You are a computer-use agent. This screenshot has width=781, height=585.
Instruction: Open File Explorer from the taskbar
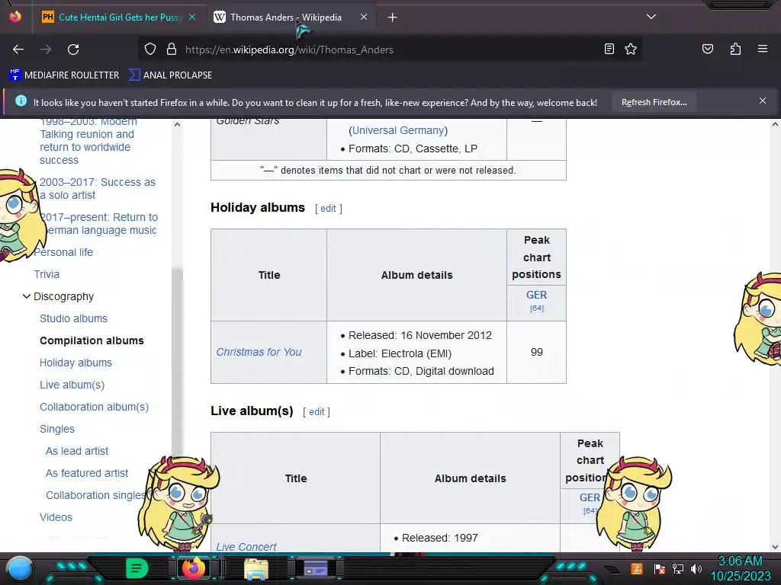coord(256,568)
